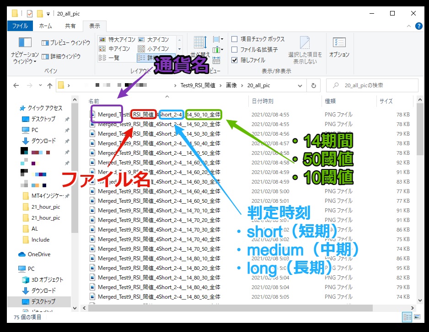Sort by the 日付時刻 column header
The image size is (429, 332).
tap(263, 101)
